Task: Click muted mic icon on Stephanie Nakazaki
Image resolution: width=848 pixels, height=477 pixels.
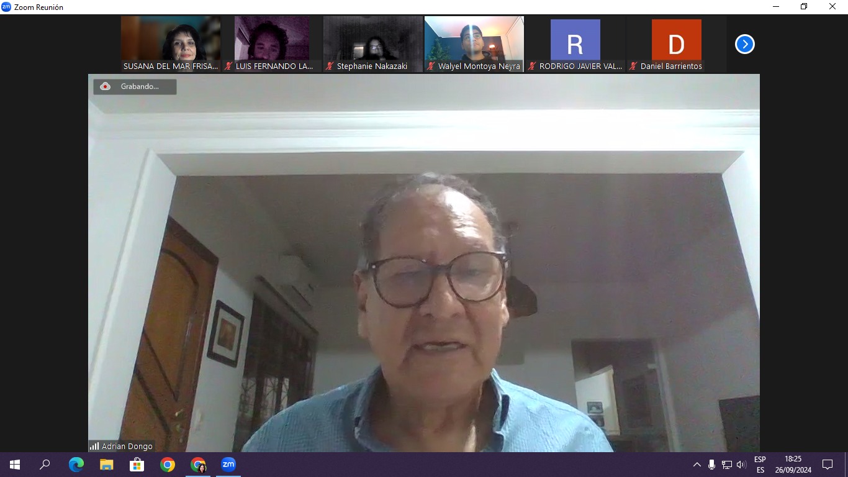Action: point(330,66)
